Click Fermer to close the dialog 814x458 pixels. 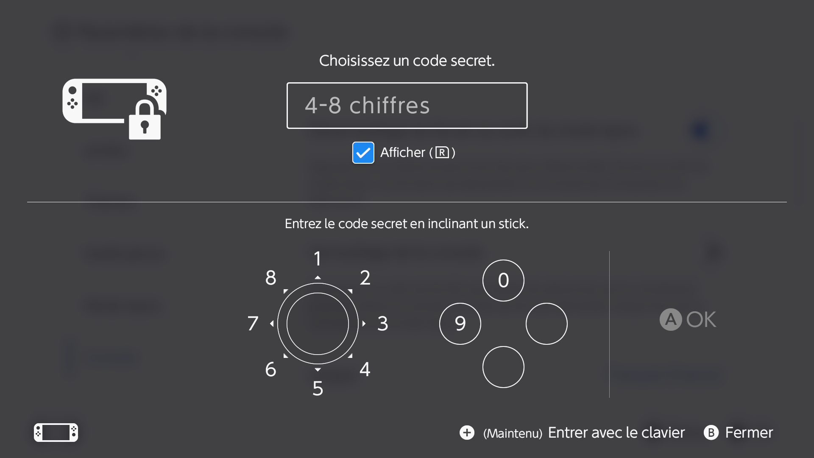749,433
